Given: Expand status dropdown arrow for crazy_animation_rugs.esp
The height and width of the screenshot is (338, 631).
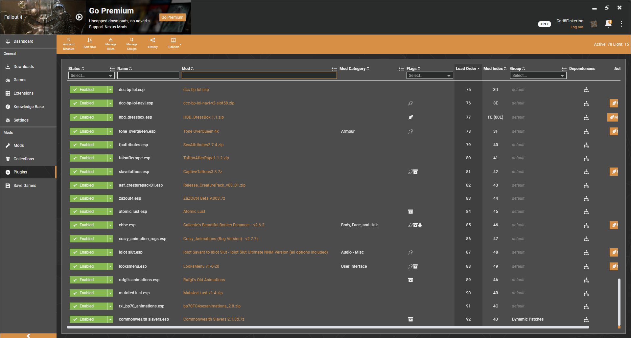Looking at the screenshot, I should (110, 239).
